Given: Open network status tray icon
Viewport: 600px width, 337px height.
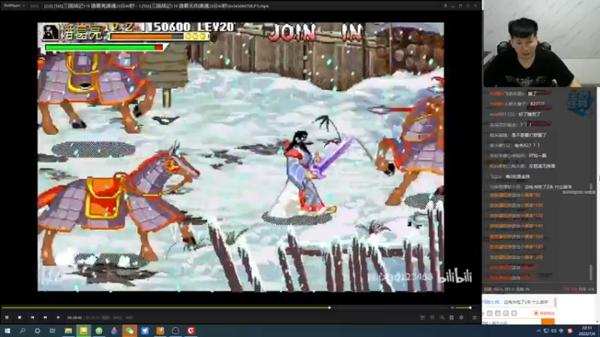Looking at the screenshot, I should tap(546, 331).
